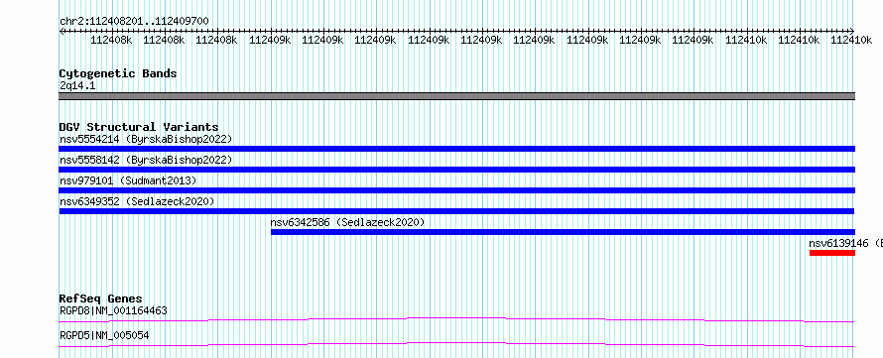Click the chr2:112408201..112409700 coordinate label
Viewport: 883px width, 358px height.
[x=134, y=21]
